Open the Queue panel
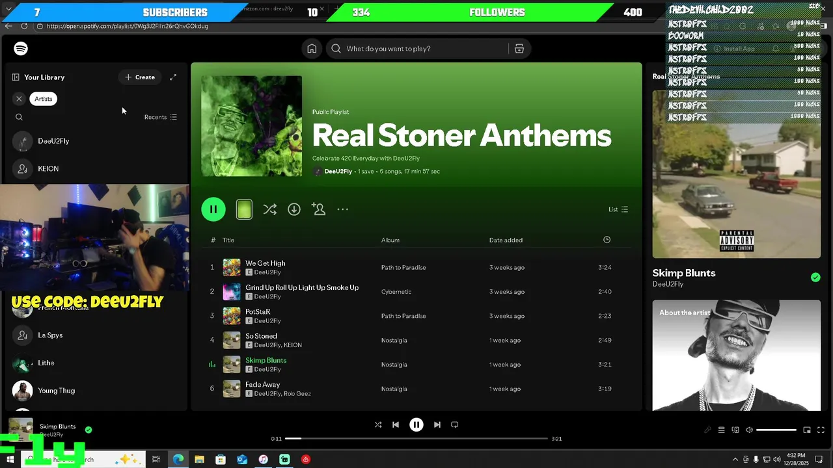833x468 pixels. [x=721, y=430]
